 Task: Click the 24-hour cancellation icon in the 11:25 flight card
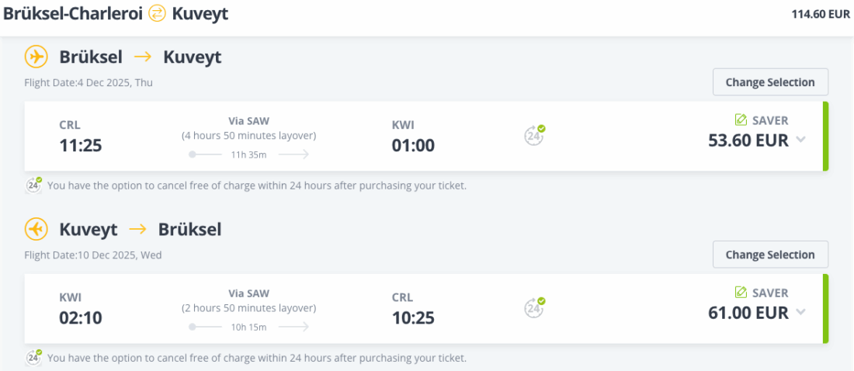[x=534, y=135]
